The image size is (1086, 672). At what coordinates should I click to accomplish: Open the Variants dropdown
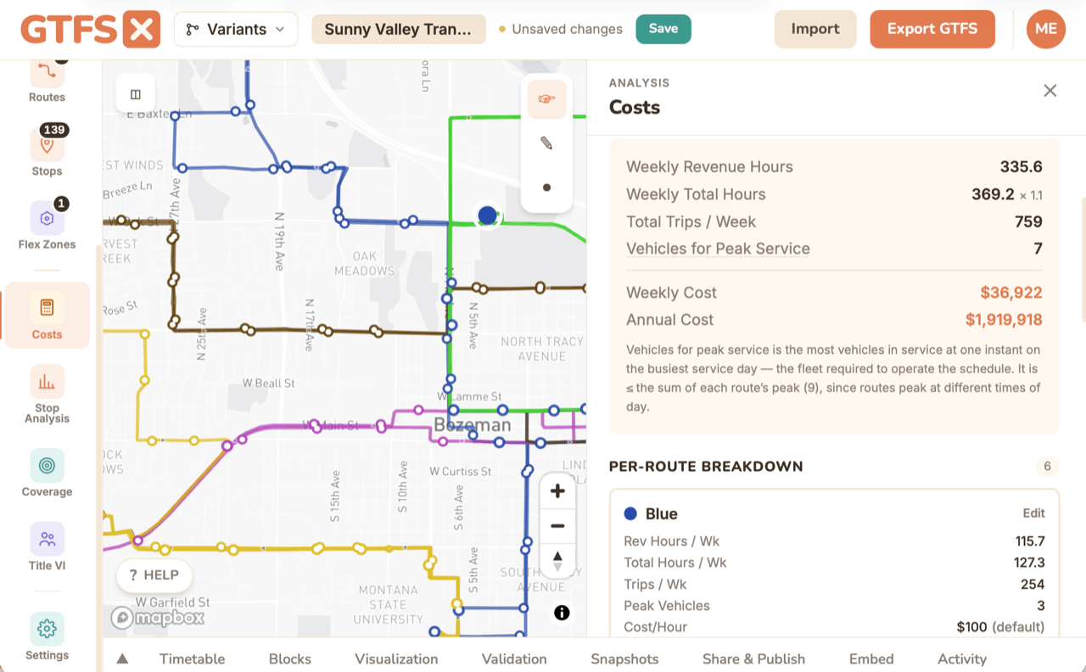(236, 30)
